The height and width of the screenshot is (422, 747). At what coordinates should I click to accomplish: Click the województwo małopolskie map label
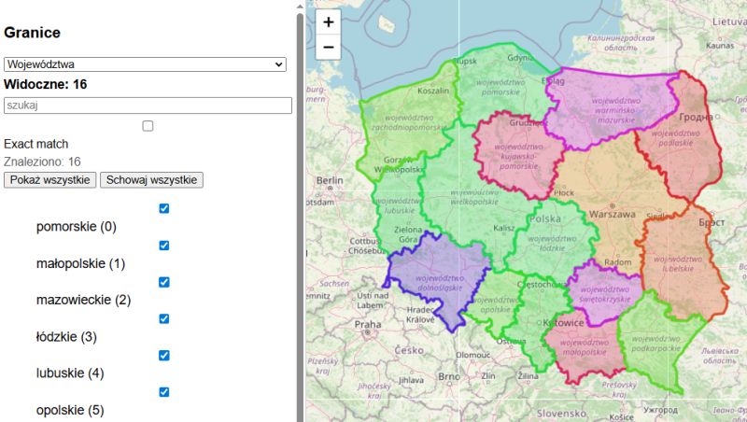585,347
